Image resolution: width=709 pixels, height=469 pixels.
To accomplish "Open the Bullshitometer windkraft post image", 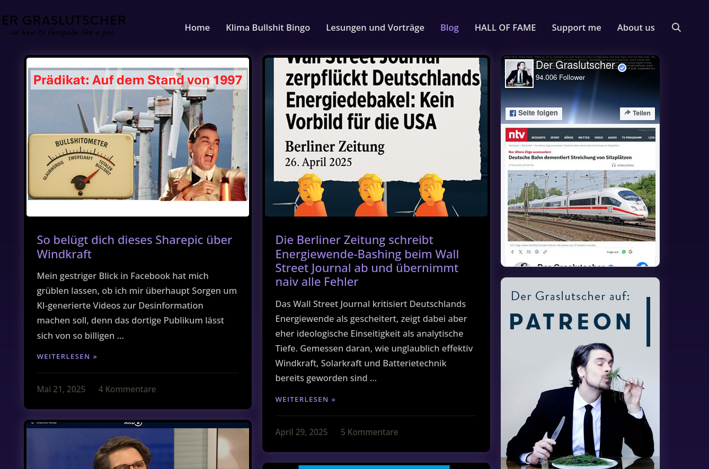I will (138, 137).
